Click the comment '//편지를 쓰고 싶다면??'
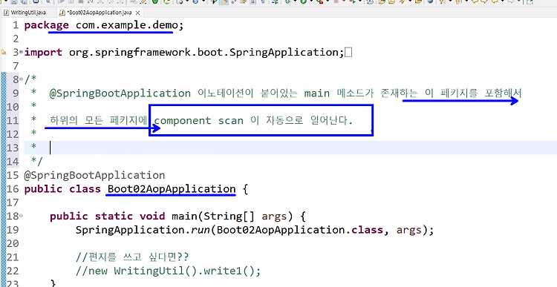This screenshot has width=557, height=287. [x=132, y=257]
